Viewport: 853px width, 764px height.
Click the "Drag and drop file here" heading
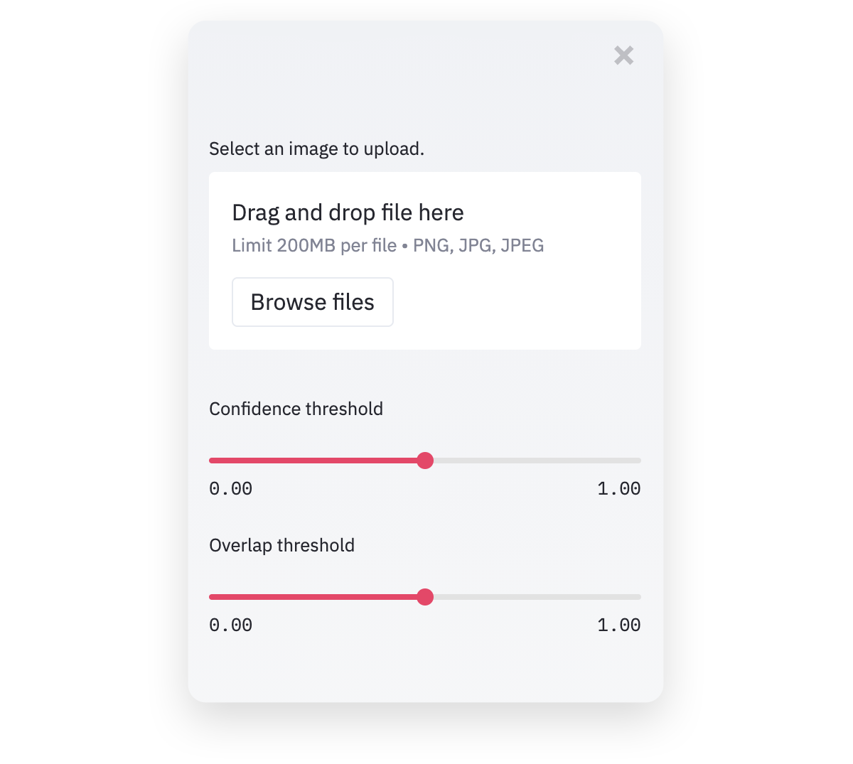[x=348, y=212]
